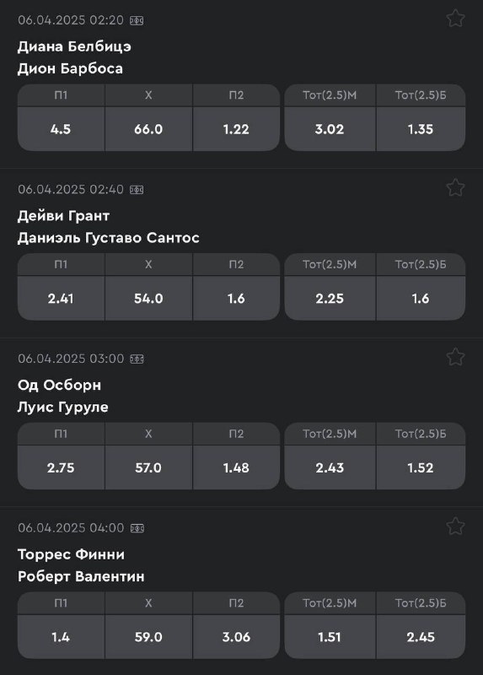Select П1 odds 2.41 for Дейви Грант
The width and height of the screenshot is (483, 675).
pos(61,299)
